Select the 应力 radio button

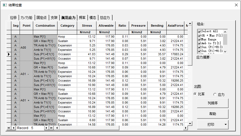pos(215,95)
